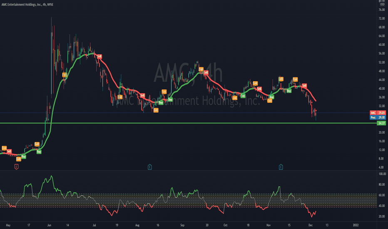Image resolution: width=388 pixels, height=229 pixels.
Task: Click the 52.00 price axis label
Action: 382,62
